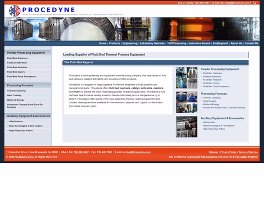The width and height of the screenshot is (264, 198).
Task: Open Powder Processing Equipment heading in content panel
Action: tap(219, 69)
